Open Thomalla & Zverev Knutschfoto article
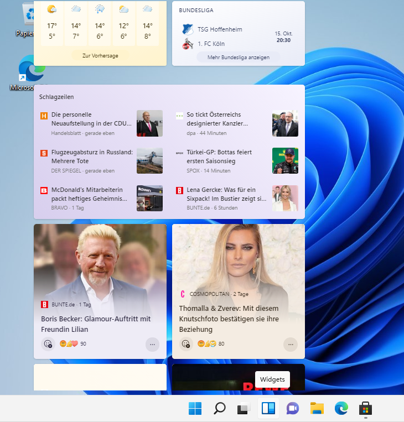The image size is (404, 422). [x=229, y=319]
